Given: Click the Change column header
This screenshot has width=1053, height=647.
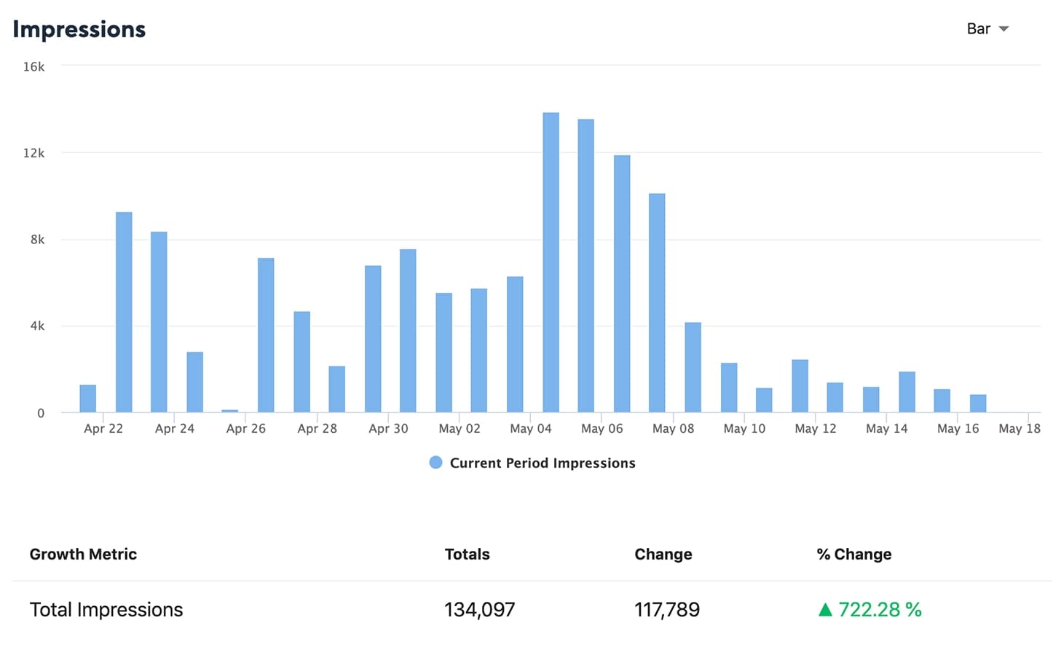Looking at the screenshot, I should pyautogui.click(x=663, y=554).
